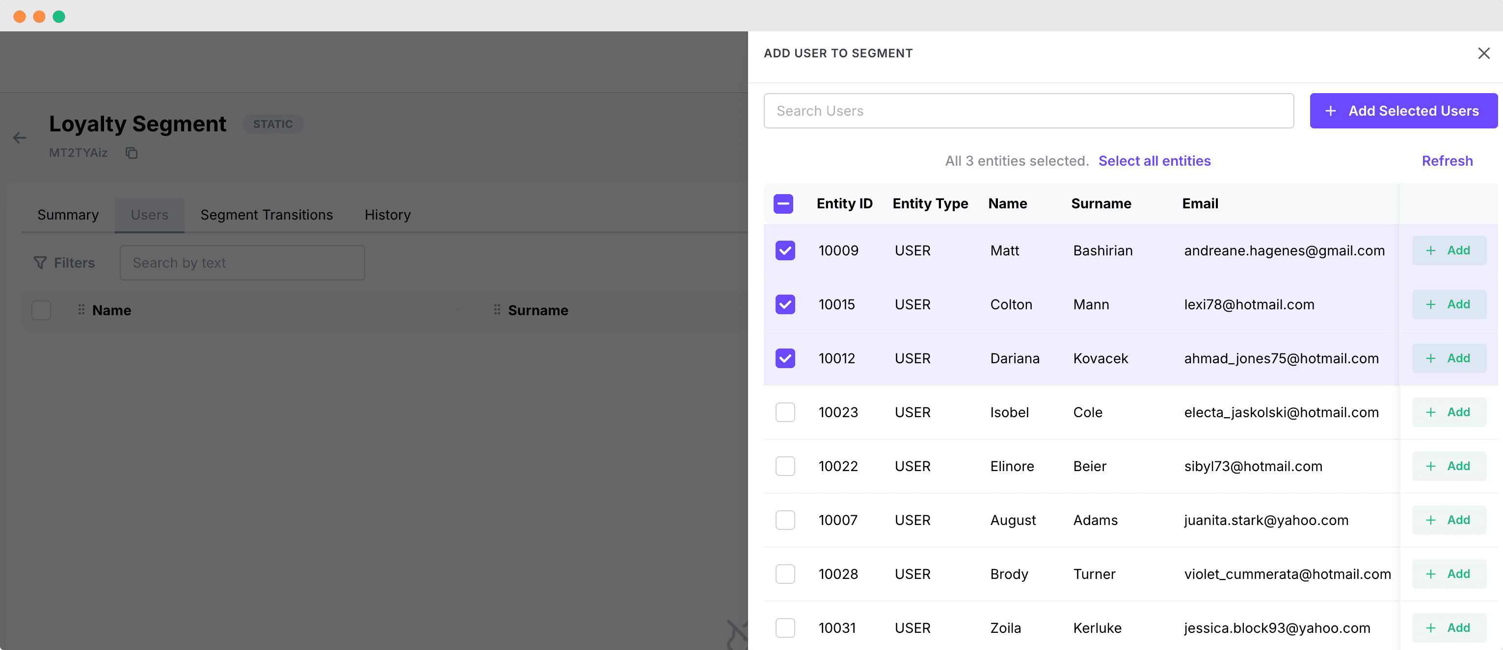Image resolution: width=1503 pixels, height=650 pixels.
Task: Open the Filters funnel icon
Action: click(40, 263)
